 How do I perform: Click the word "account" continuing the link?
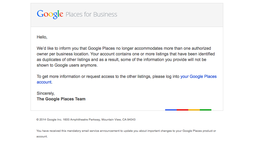coord(44,82)
